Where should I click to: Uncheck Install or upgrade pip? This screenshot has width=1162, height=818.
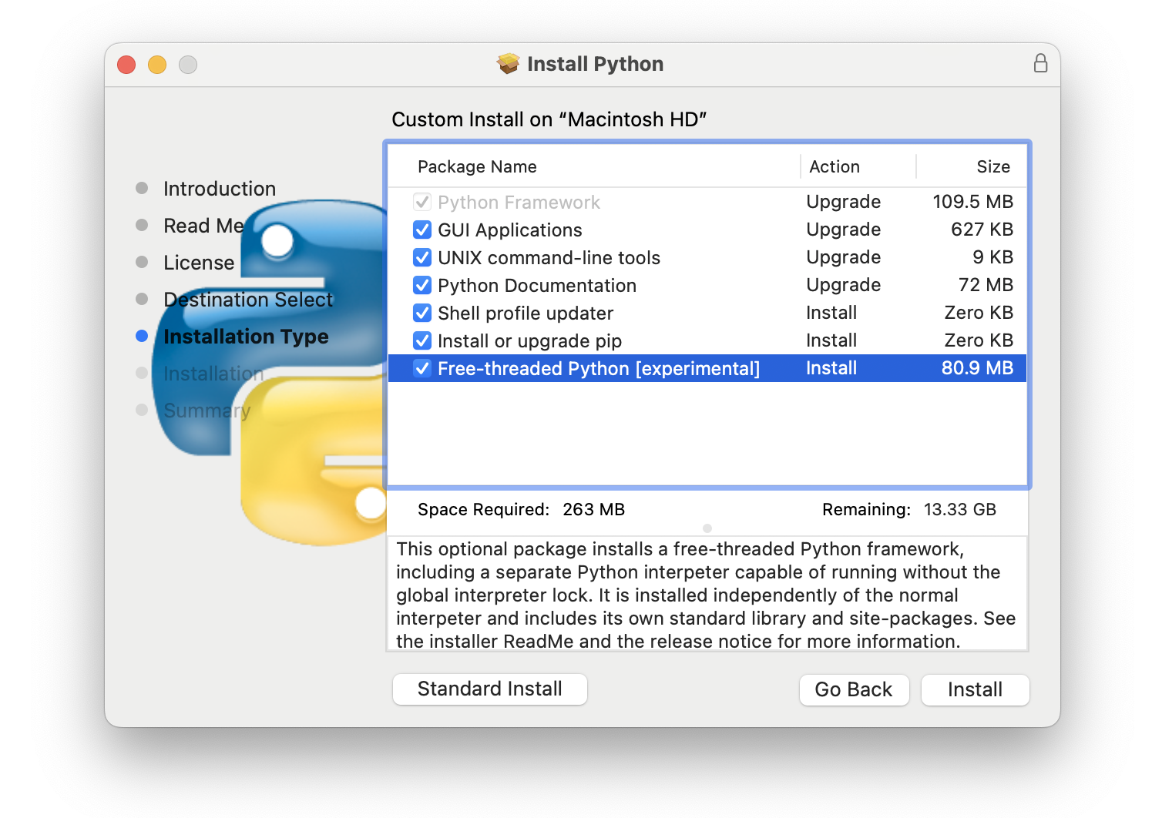click(x=421, y=340)
